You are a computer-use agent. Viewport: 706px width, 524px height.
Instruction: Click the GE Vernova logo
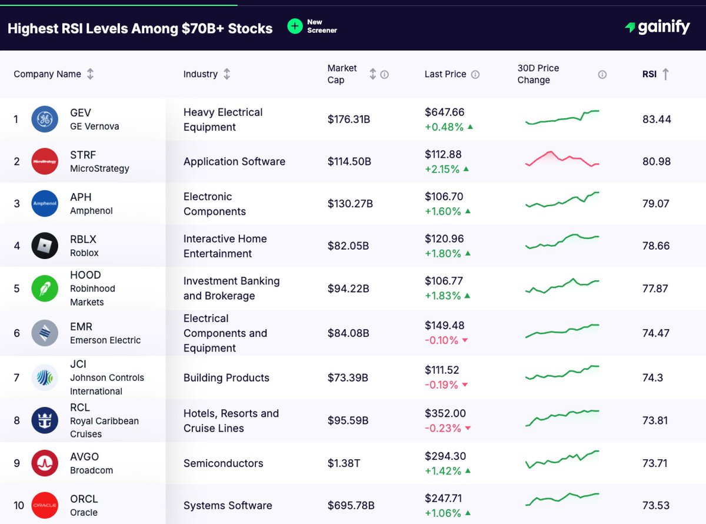(45, 120)
